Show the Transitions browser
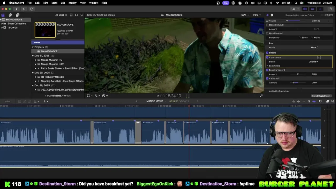The width and height of the screenshot is (336, 189). click(x=333, y=101)
